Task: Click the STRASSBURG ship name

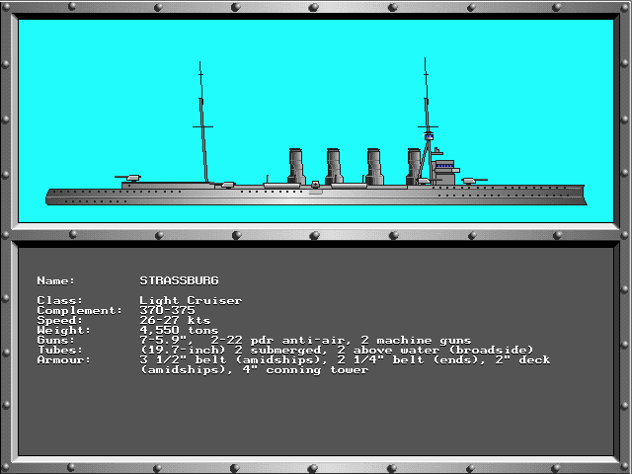Action: 180,280
